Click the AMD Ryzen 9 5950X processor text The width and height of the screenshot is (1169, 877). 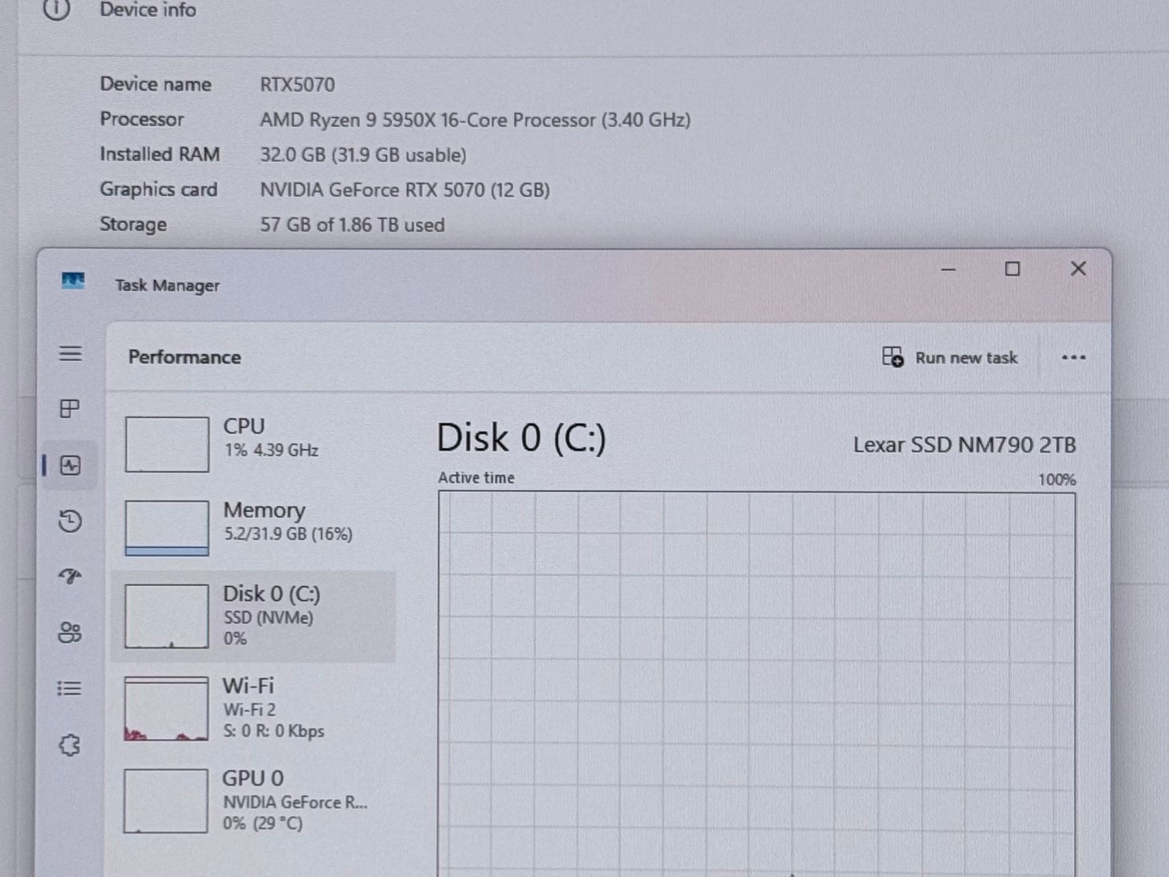(x=475, y=120)
